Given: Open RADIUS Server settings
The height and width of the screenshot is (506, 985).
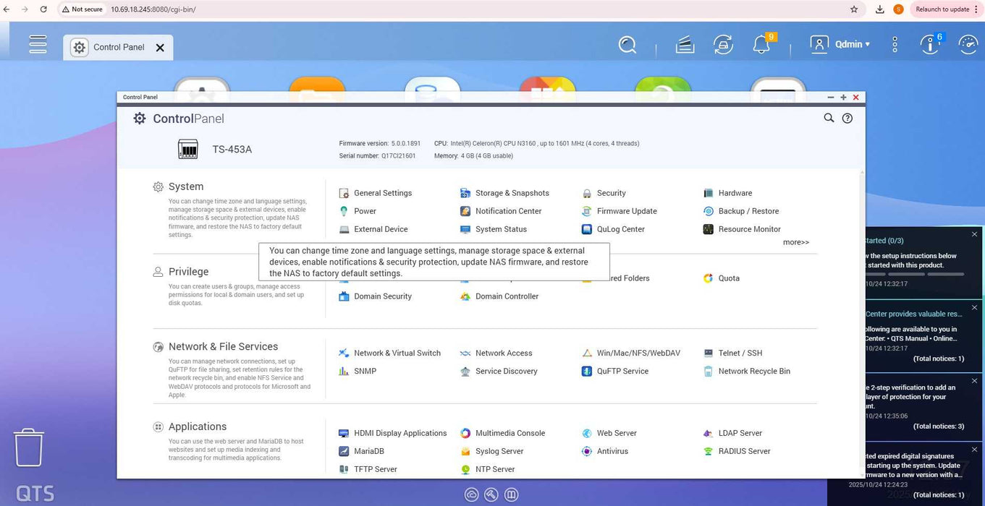Looking at the screenshot, I should pos(737,452).
